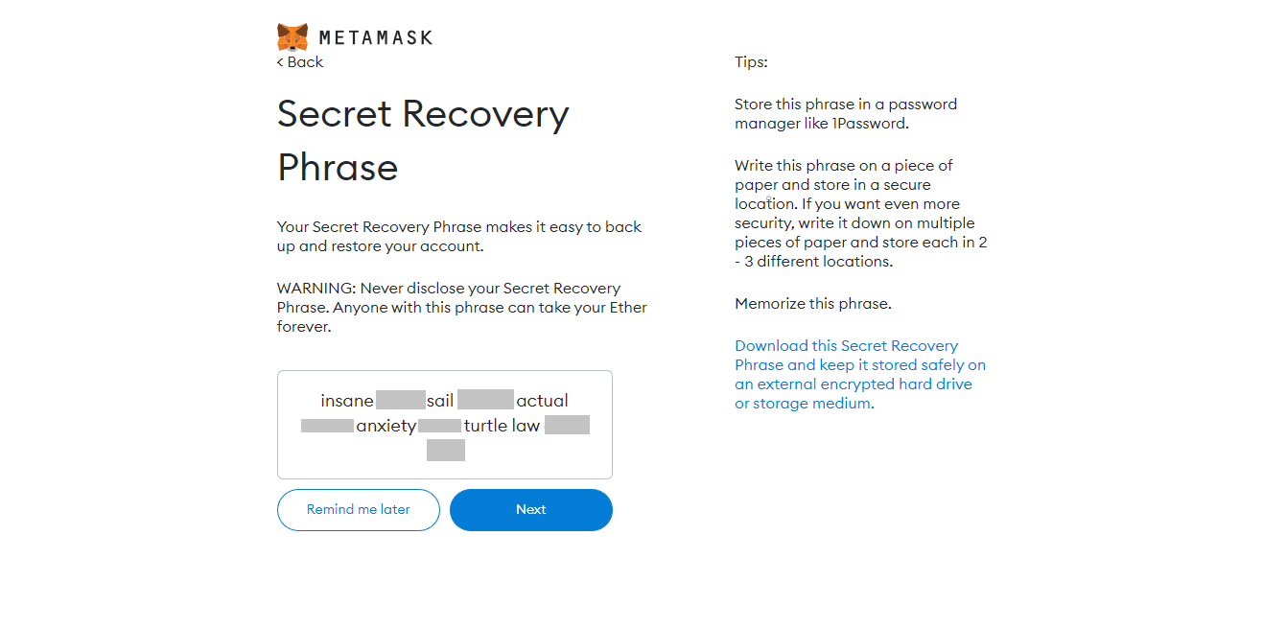Viewport: 1263px width, 628px height.
Task: Click the word "insane" in the phrase
Action: coord(347,401)
